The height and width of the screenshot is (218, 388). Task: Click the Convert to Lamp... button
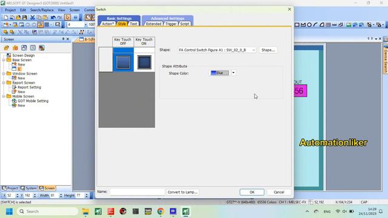click(x=182, y=192)
